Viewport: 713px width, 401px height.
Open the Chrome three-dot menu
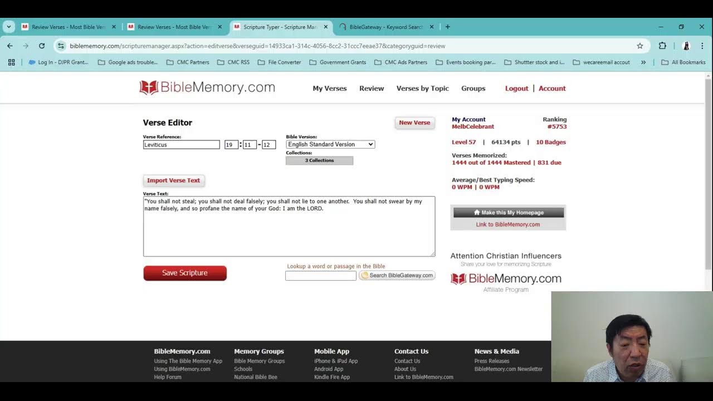click(702, 46)
